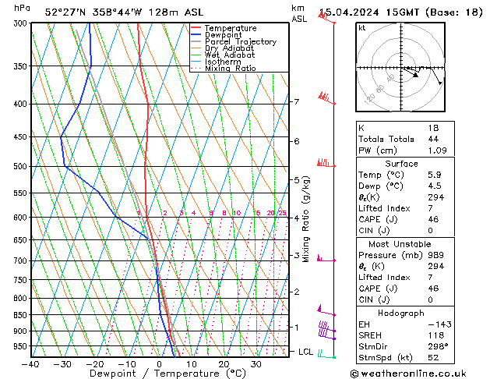Click the wind barb at 850 hPa
Screen dimensions: 490x379
326,310
